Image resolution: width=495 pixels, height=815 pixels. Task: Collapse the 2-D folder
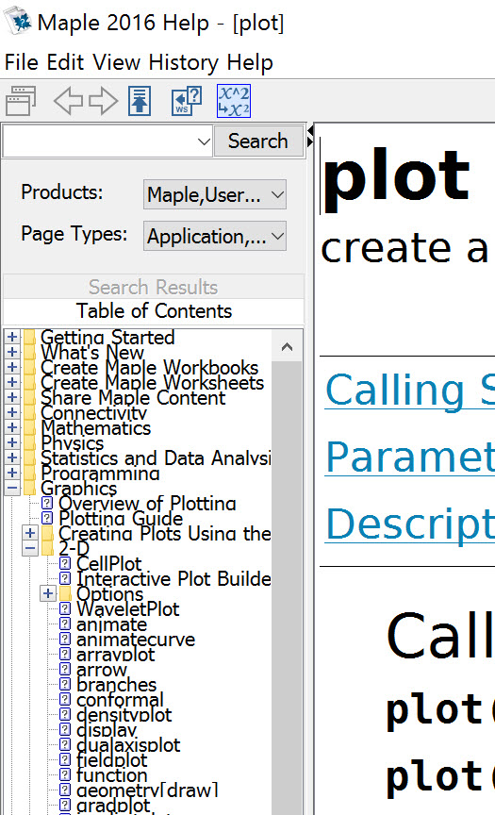coord(30,548)
